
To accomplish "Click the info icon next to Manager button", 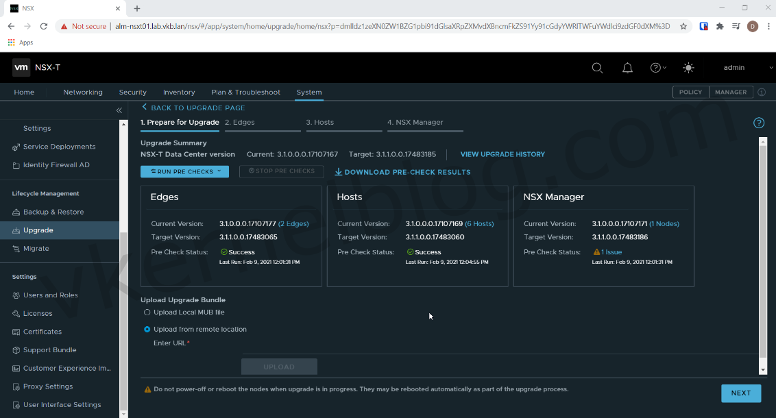I will coord(762,92).
